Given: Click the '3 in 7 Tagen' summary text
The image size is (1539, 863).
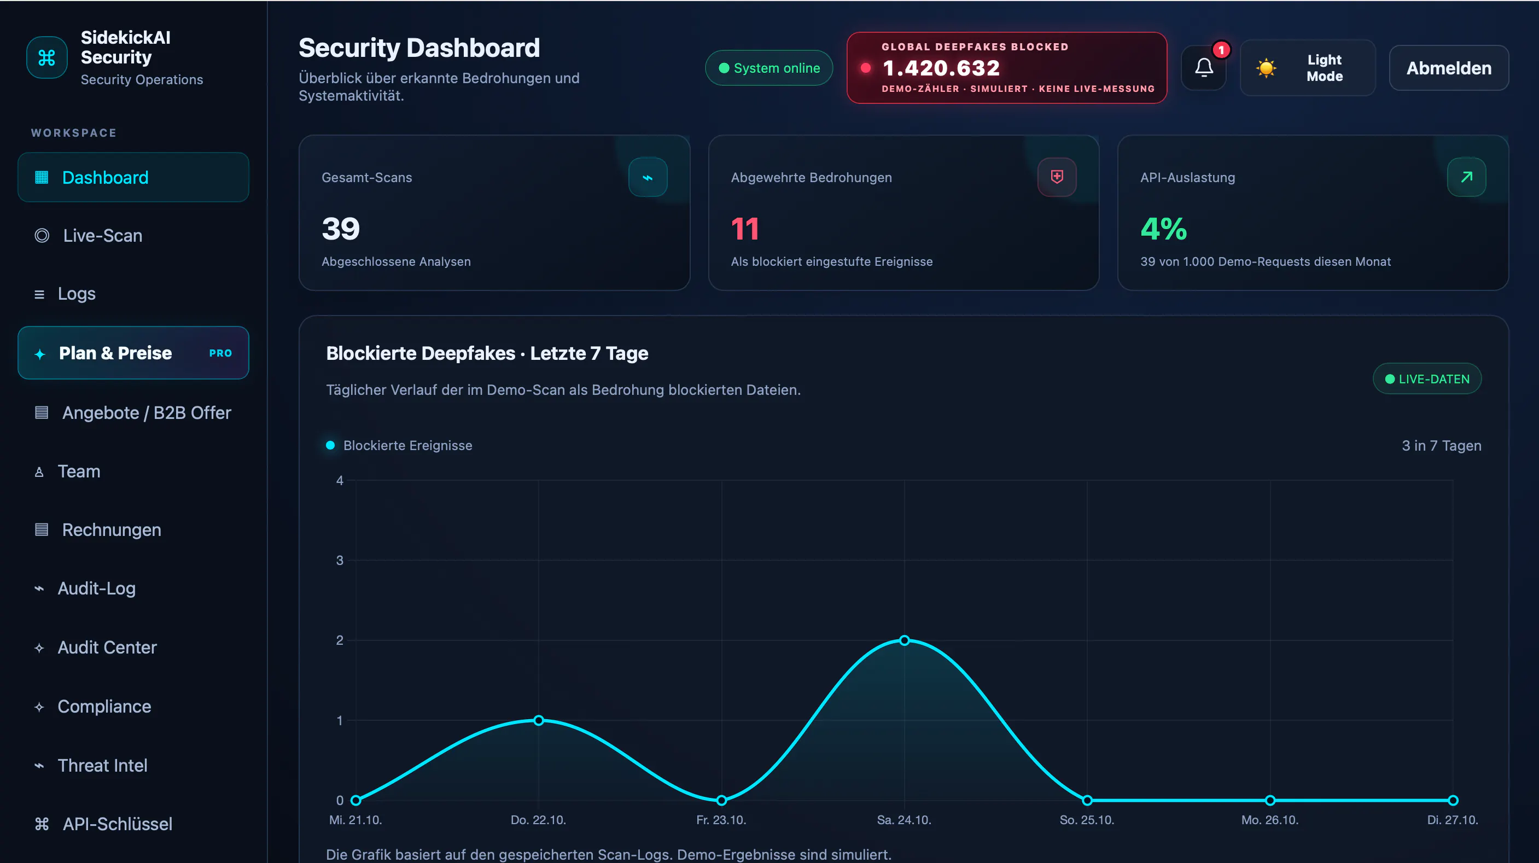Looking at the screenshot, I should (1441, 446).
